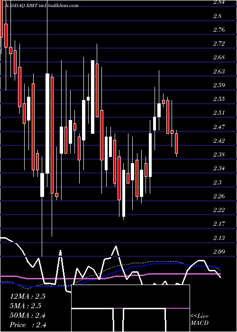Image resolution: width=237 pixels, height=332 pixels.
Task: Click the 2.8 price axis label
Action: pos(217,16)
